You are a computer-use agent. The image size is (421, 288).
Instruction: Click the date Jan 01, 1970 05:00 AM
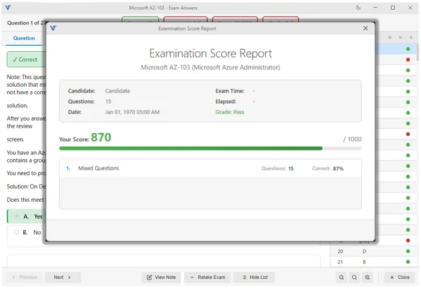[133, 112]
